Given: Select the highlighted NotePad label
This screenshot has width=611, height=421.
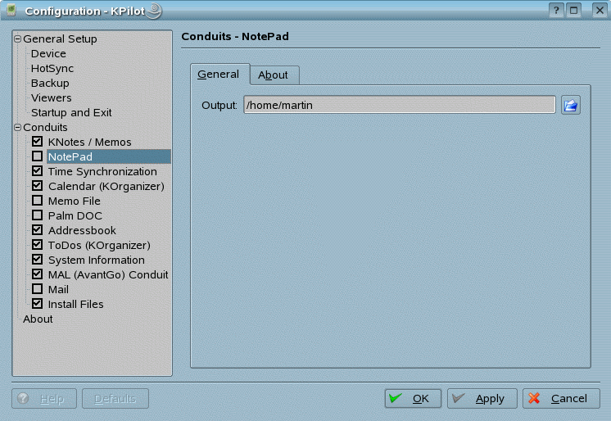Looking at the screenshot, I should (x=70, y=156).
